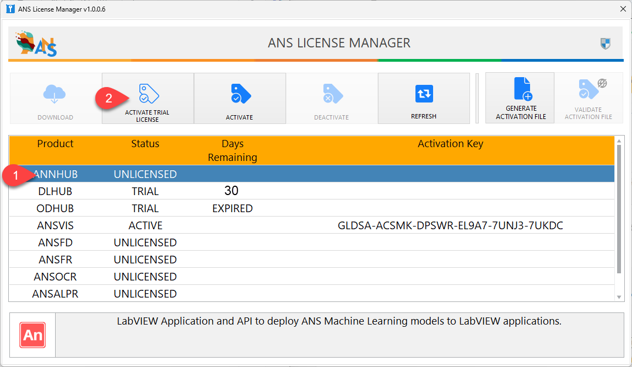
Task: Click the shield icon in header
Action: click(x=606, y=44)
